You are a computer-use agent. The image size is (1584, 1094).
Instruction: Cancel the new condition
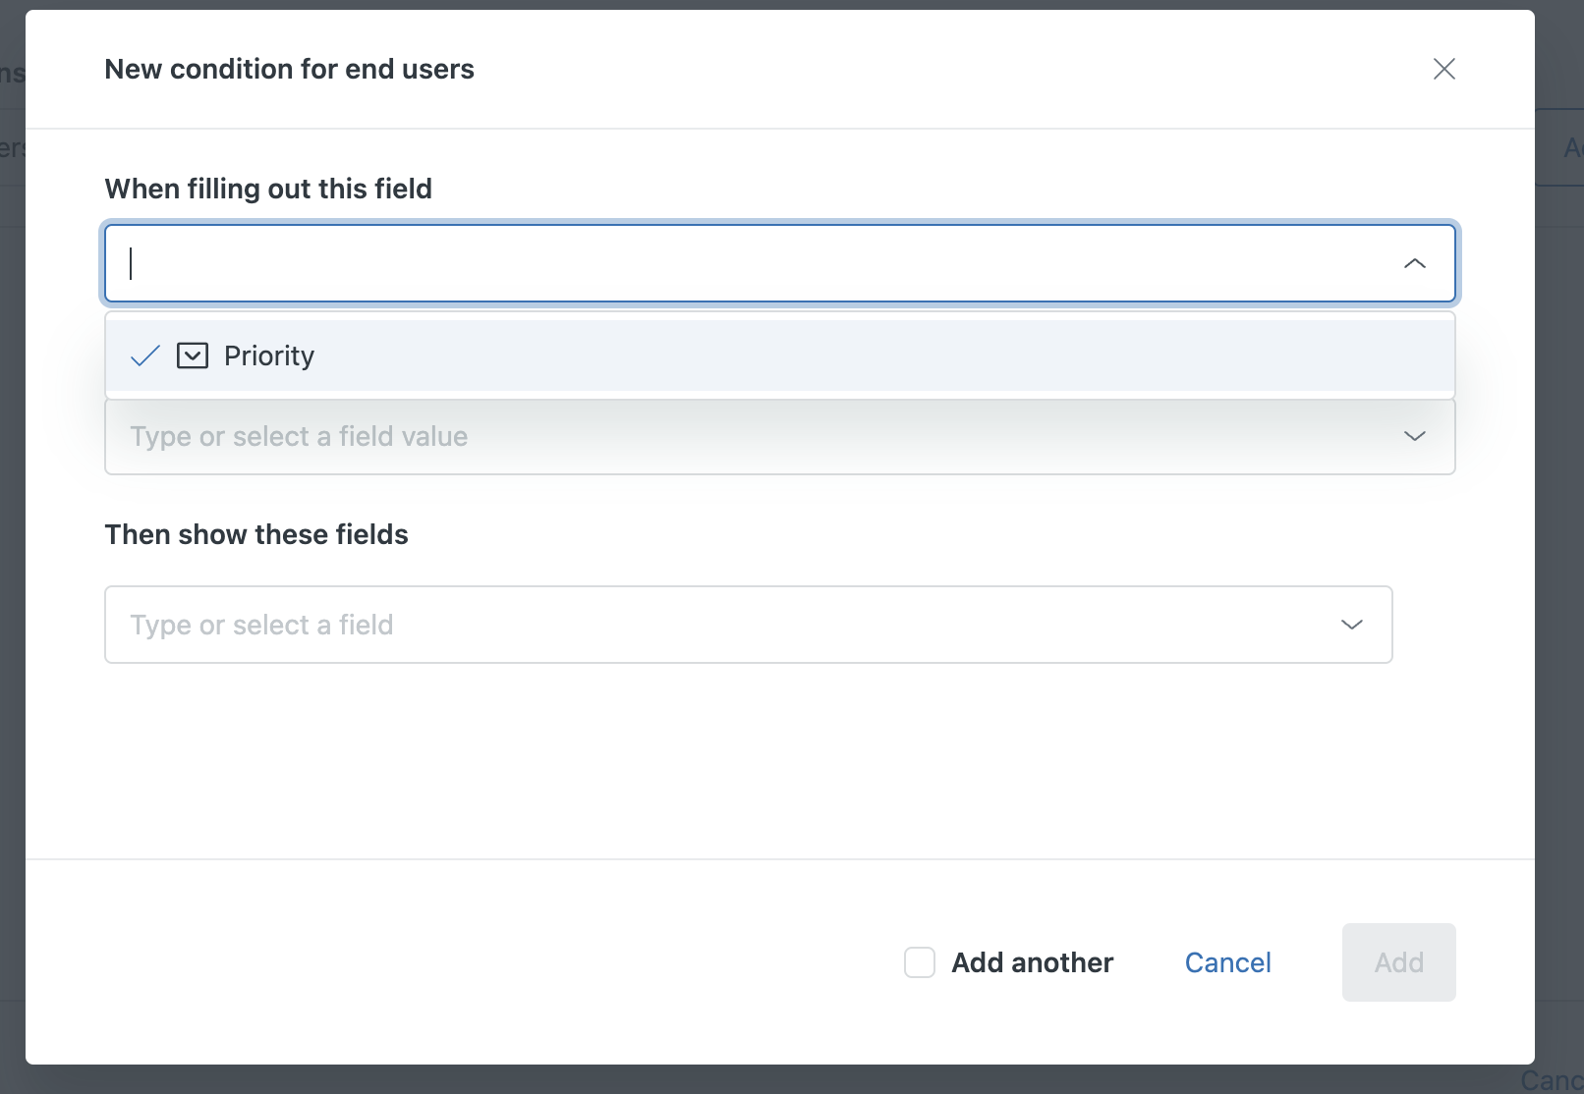(1227, 962)
